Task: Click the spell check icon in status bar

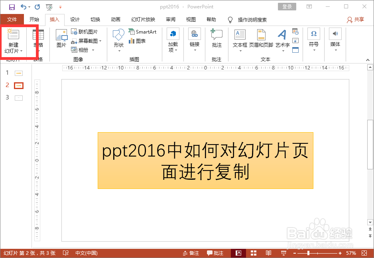Action: [66, 253]
